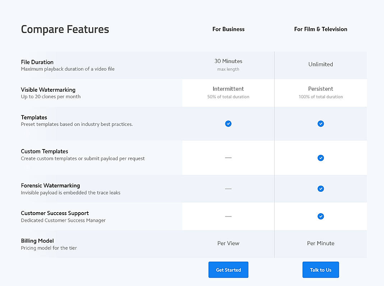The image size is (384, 286).
Task: Click the Customer Success Support checkmark icon
Action: 320,216
